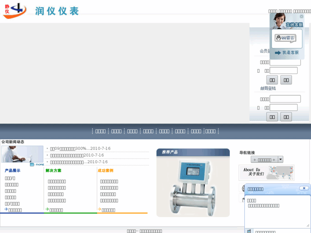Open the MORE icon under the news photo

(37, 165)
